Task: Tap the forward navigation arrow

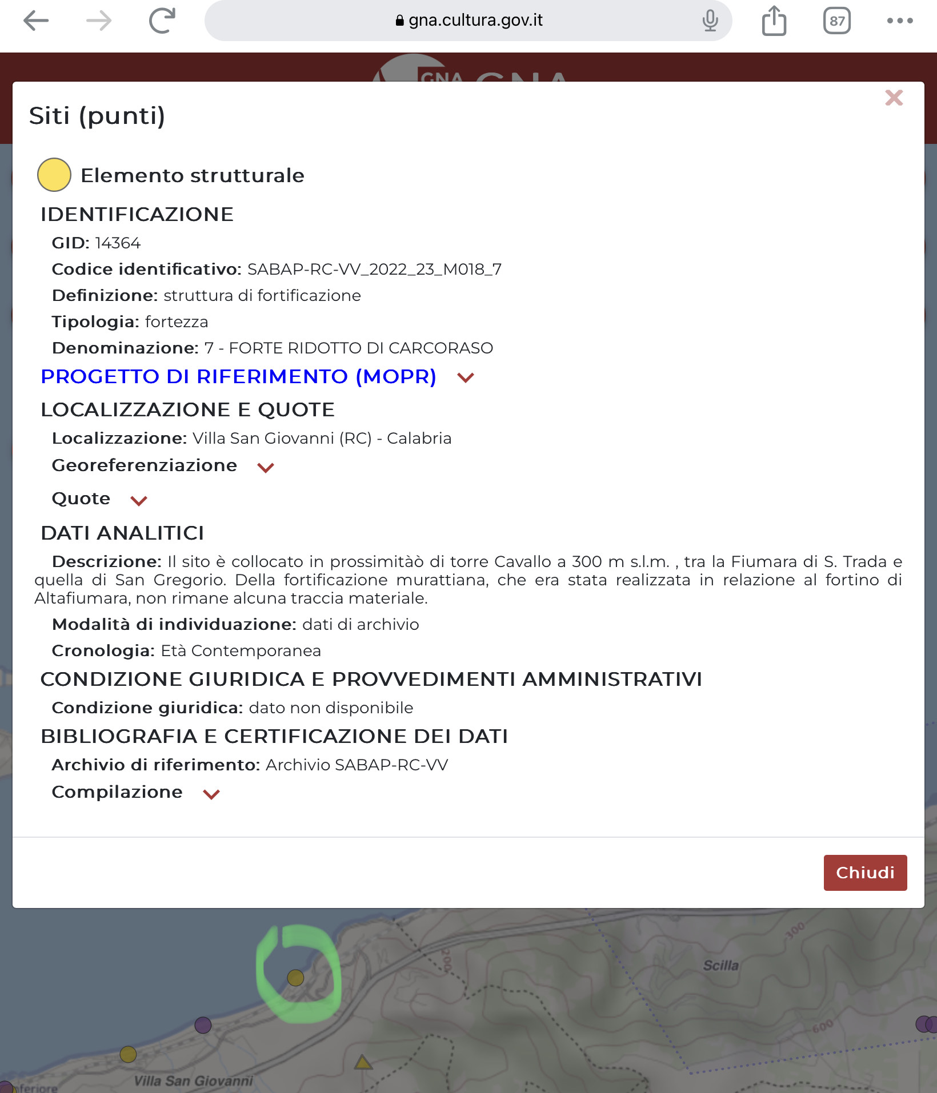Action: tap(98, 20)
